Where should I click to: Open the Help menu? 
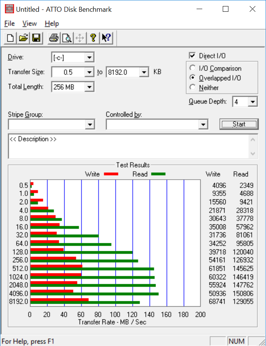click(x=52, y=23)
